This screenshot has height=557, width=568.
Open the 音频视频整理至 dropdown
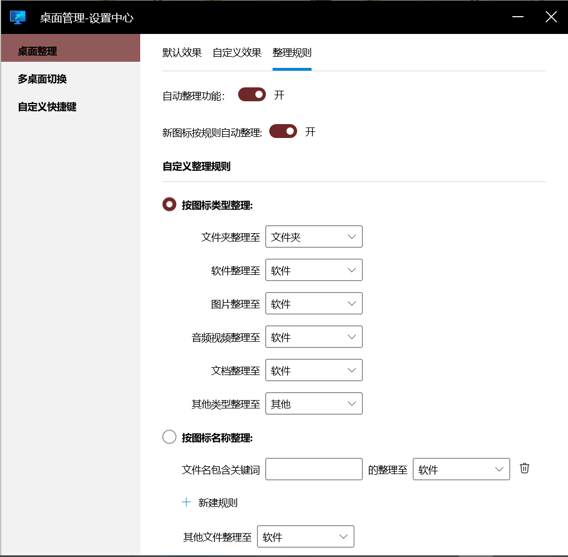pyautogui.click(x=314, y=337)
